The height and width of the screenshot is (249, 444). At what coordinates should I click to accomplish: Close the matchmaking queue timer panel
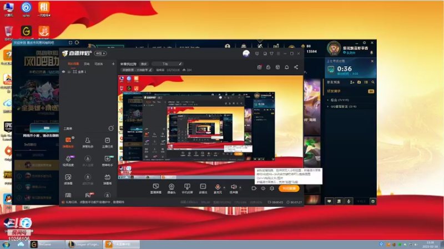click(x=372, y=61)
